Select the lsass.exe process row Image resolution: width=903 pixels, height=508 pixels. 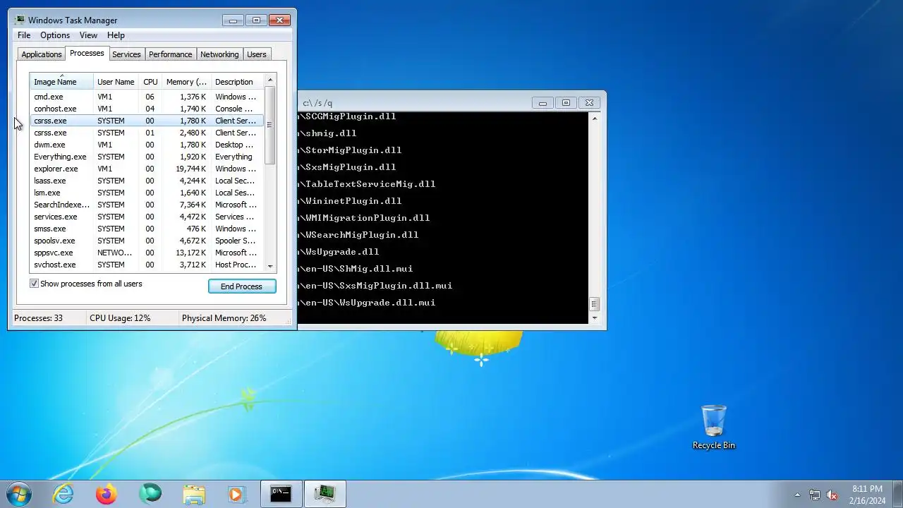147,181
